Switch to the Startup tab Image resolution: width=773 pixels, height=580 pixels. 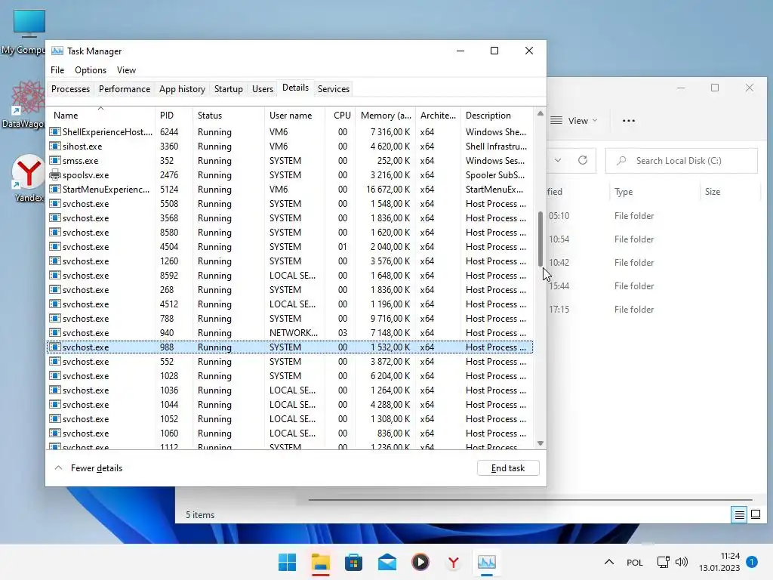(228, 89)
